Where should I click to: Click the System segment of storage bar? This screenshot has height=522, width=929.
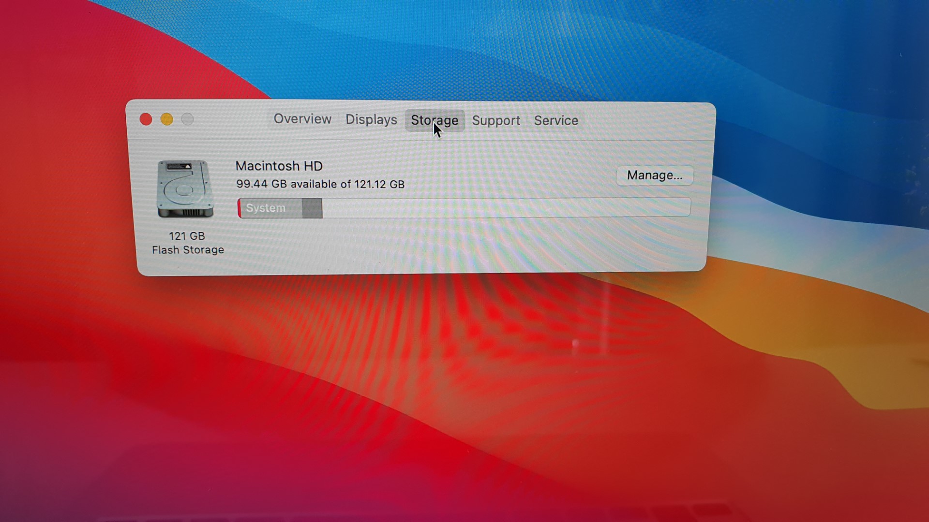[271, 208]
